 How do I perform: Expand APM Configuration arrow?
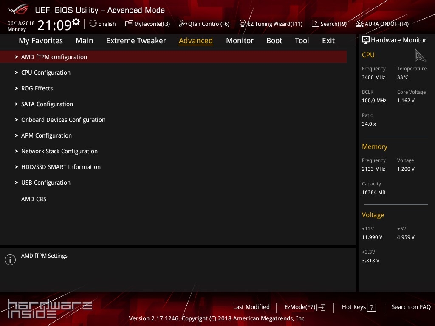[x=17, y=135]
